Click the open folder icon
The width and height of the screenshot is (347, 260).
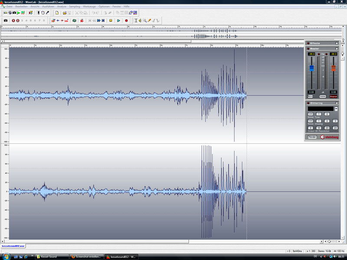pyautogui.click(x=65, y=13)
